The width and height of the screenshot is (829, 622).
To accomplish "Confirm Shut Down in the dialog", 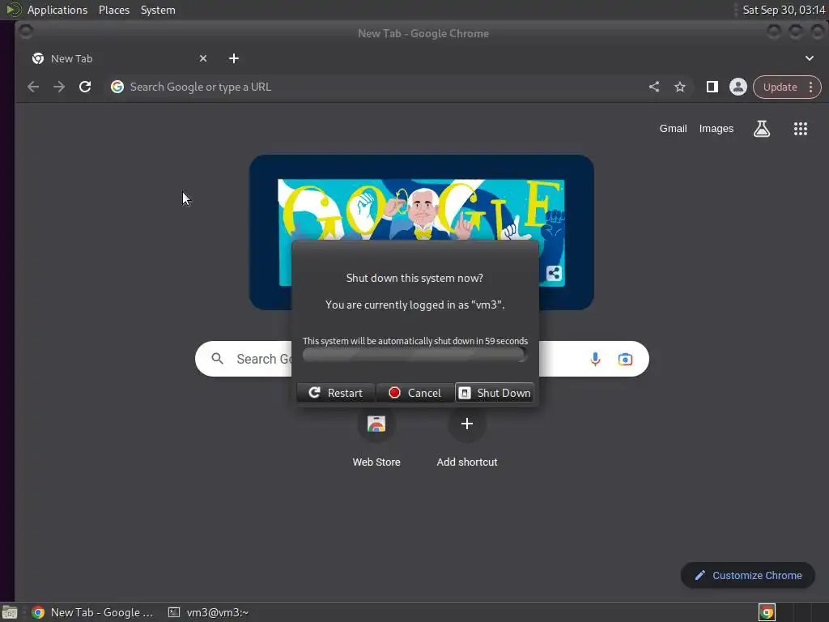I will [495, 393].
